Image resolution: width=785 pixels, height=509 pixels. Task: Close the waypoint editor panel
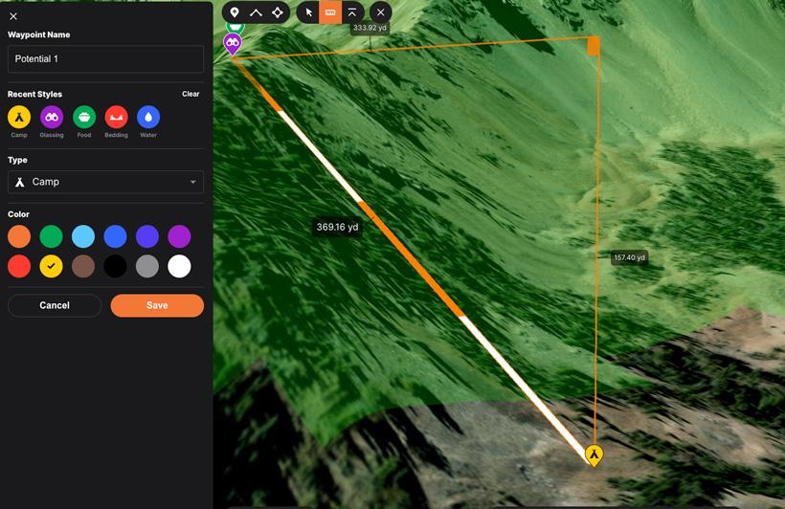click(13, 16)
